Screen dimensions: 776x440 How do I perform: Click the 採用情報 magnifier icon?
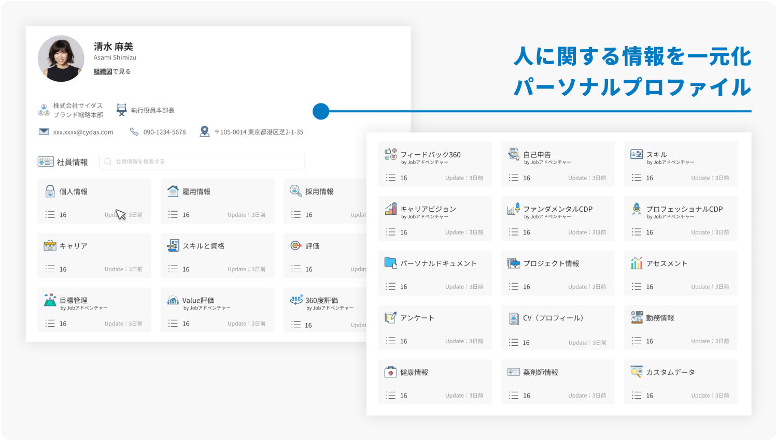(295, 191)
